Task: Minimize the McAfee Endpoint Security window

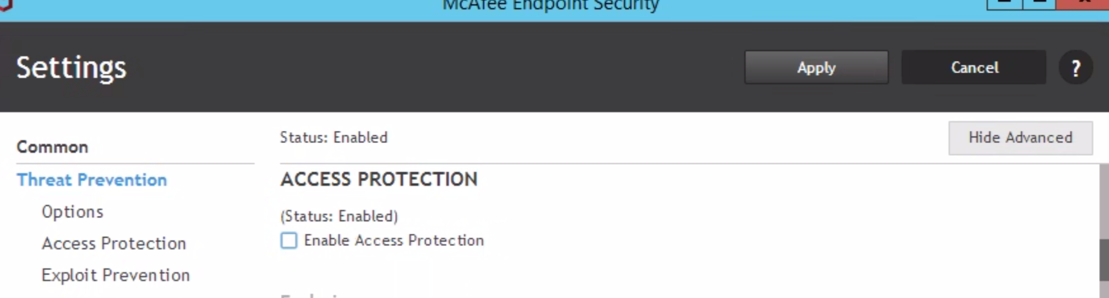Action: 1004,3
